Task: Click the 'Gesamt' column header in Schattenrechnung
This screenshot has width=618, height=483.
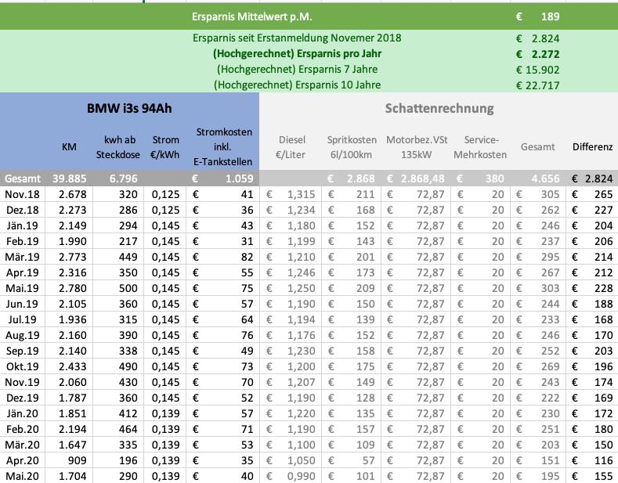Action: pyautogui.click(x=537, y=146)
